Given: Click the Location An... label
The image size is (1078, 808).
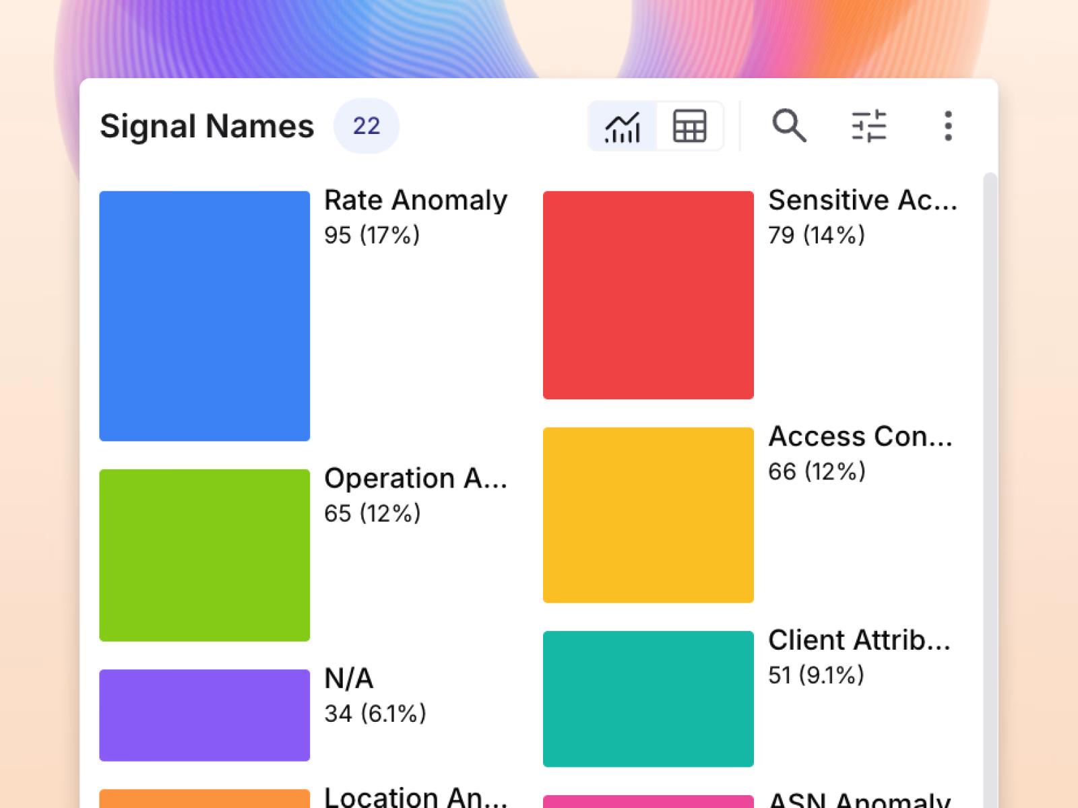Looking at the screenshot, I should click(x=416, y=797).
